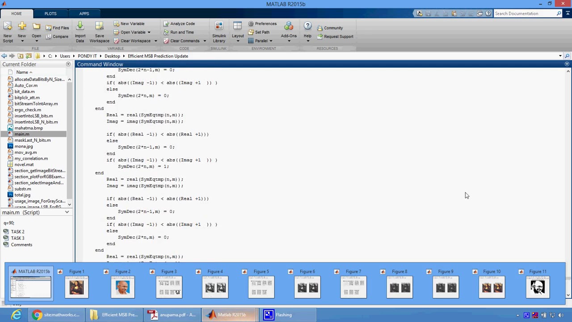
Task: Click the Import Data icon
Action: pos(80,27)
